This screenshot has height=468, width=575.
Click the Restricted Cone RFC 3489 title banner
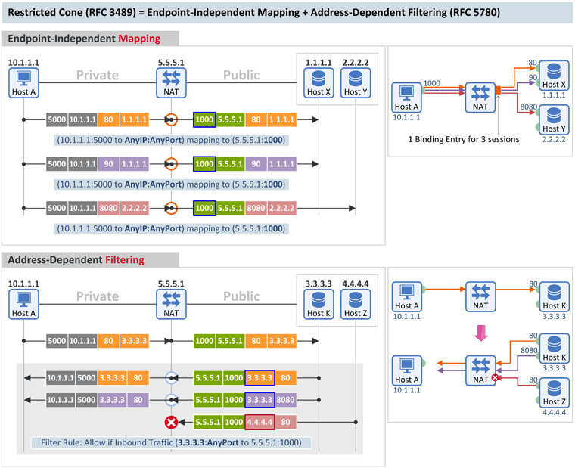287,12
